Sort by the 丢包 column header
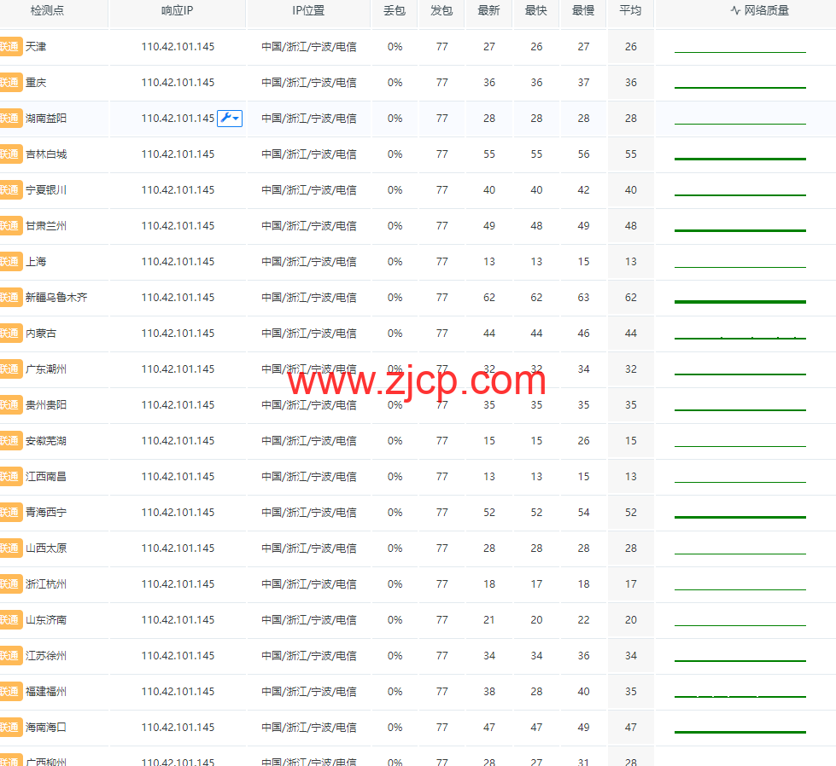Screen dimensions: 836x766 (395, 11)
